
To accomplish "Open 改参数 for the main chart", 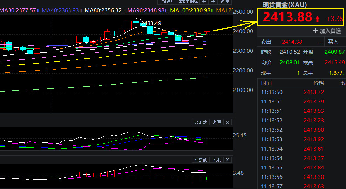I will (166, 2).
